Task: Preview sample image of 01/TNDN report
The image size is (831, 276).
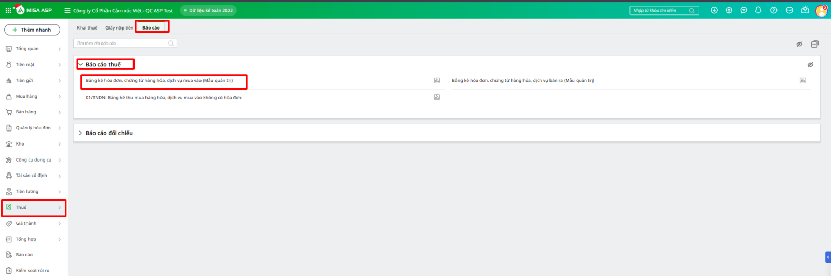Action: click(437, 97)
